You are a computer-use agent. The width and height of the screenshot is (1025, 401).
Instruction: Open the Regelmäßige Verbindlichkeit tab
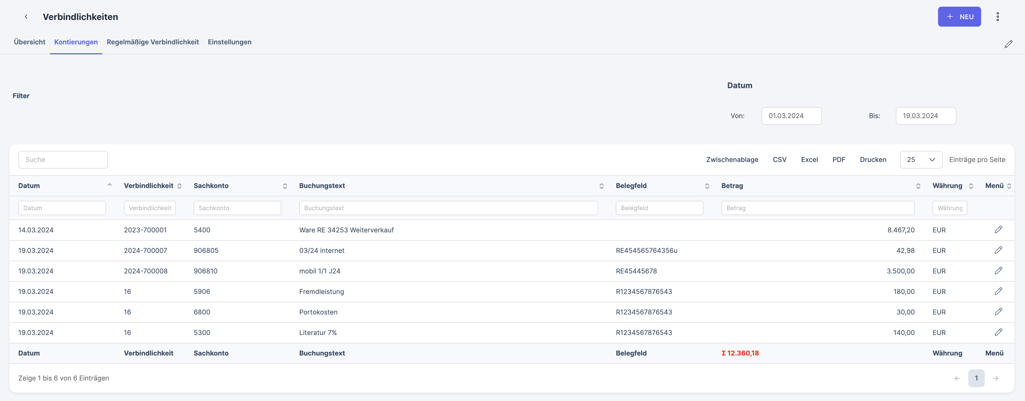click(x=152, y=42)
